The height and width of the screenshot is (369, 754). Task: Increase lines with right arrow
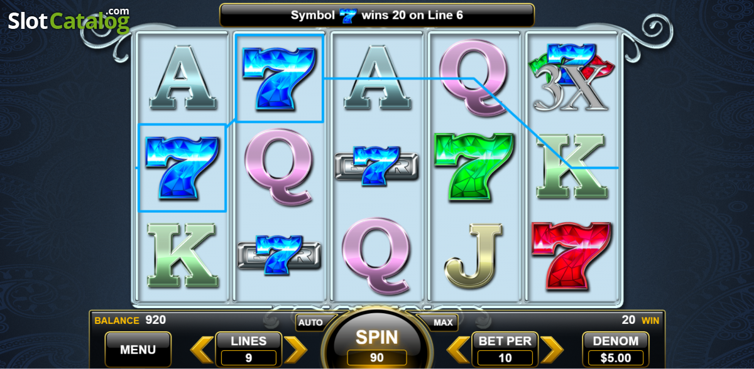[x=295, y=350]
